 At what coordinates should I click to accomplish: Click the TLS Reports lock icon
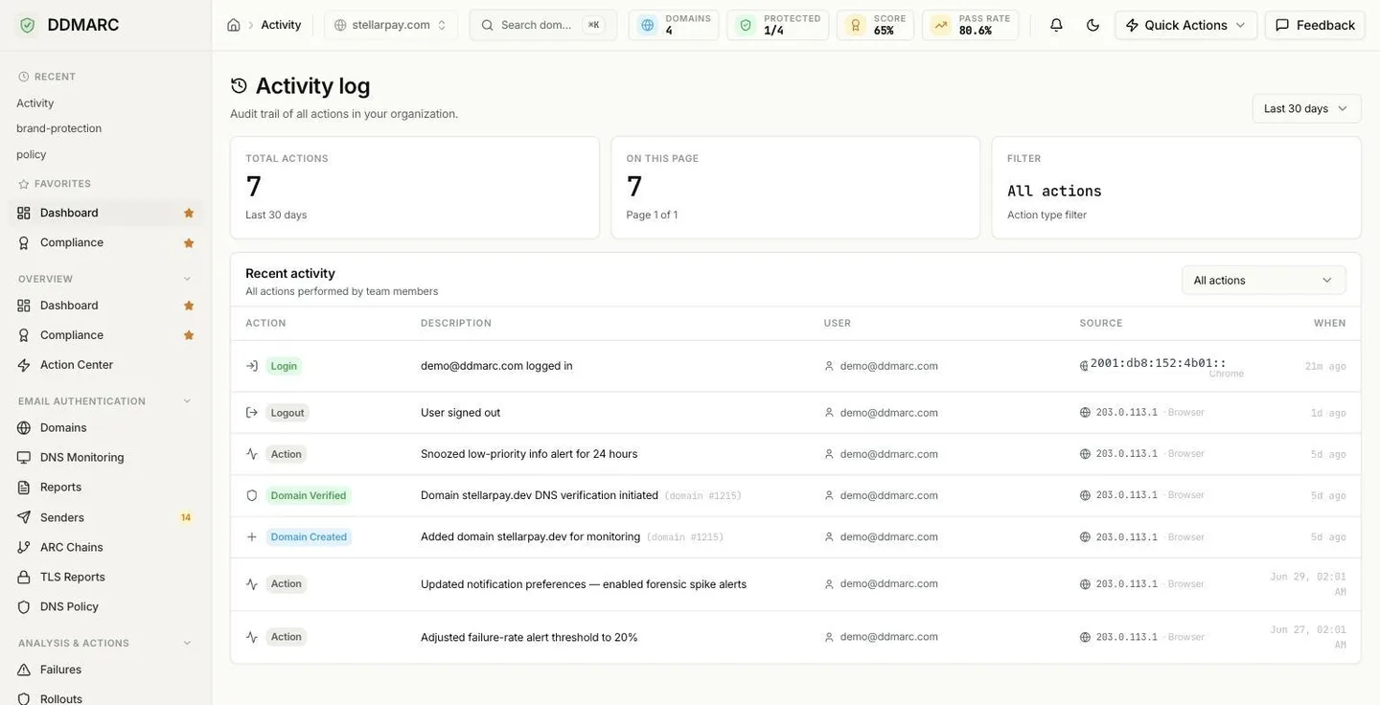click(x=24, y=577)
